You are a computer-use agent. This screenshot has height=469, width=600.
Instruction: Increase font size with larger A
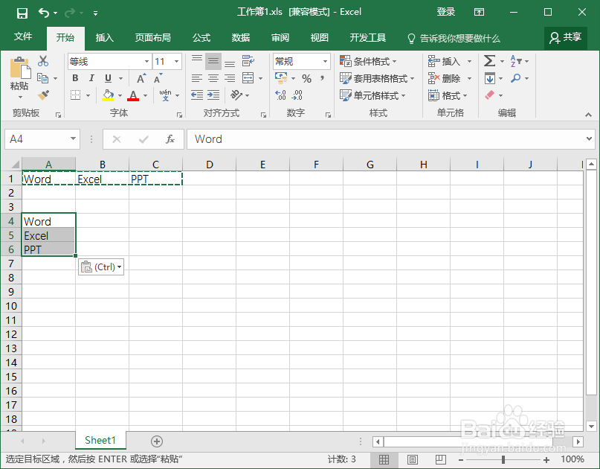(141, 78)
